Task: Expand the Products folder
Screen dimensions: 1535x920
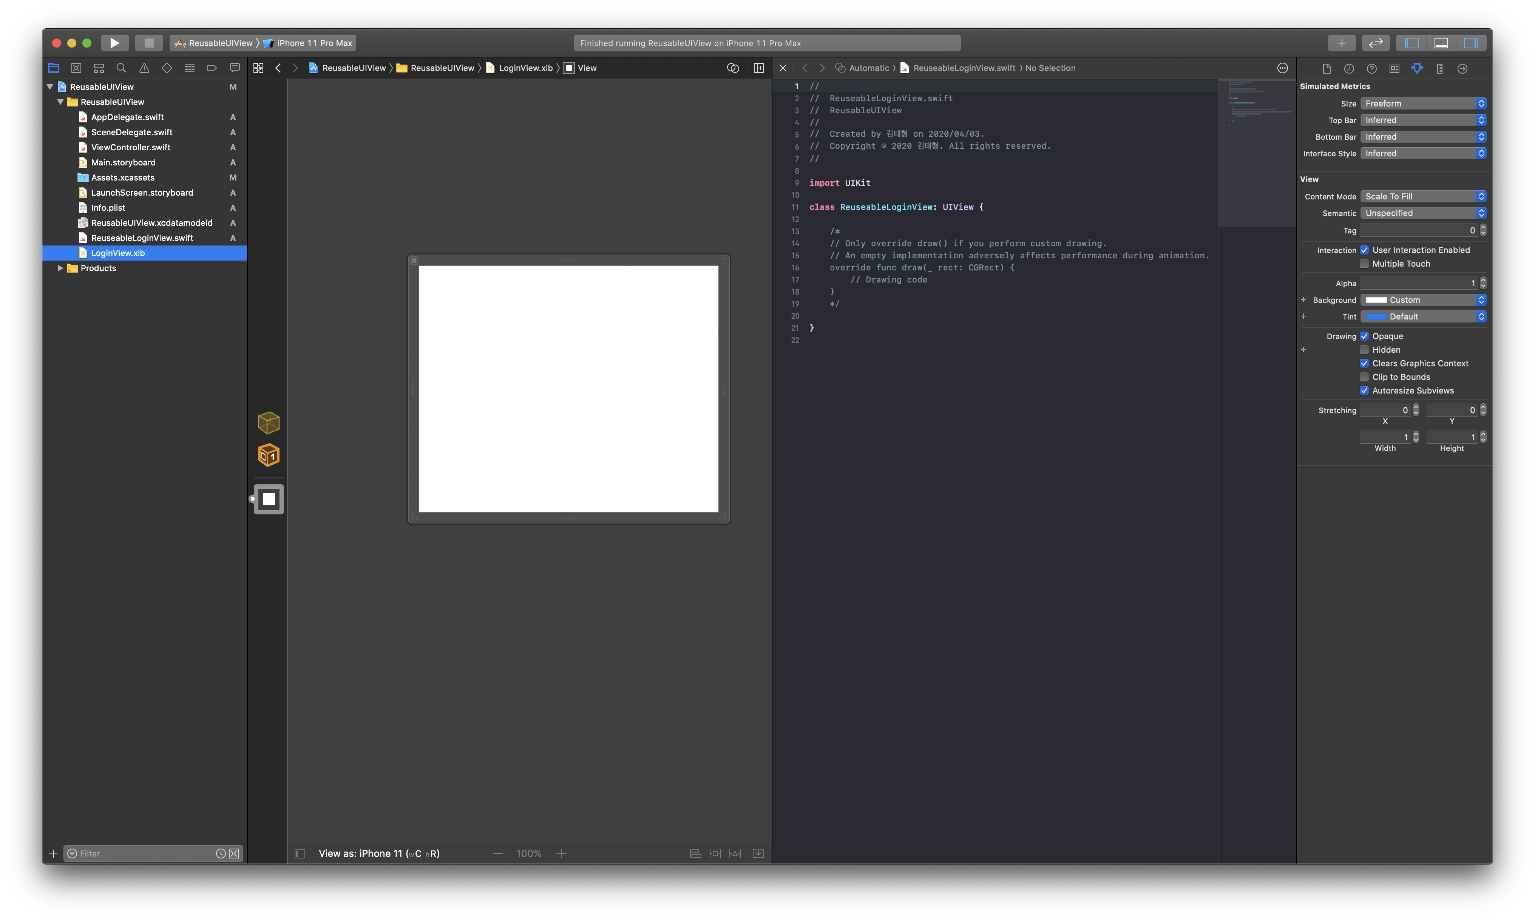Action: click(x=60, y=269)
